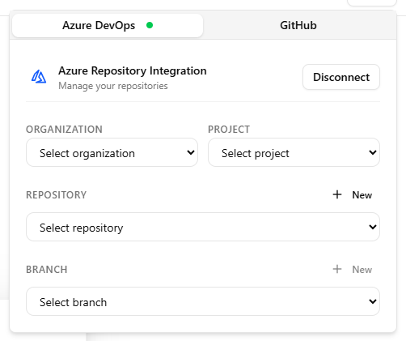Click the BRANCH section label
This screenshot has height=341, width=406.
pyautogui.click(x=47, y=270)
